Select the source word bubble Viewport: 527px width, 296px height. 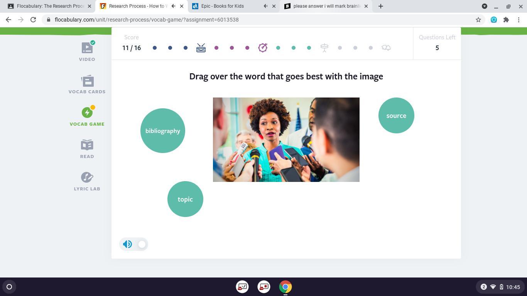pyautogui.click(x=396, y=116)
